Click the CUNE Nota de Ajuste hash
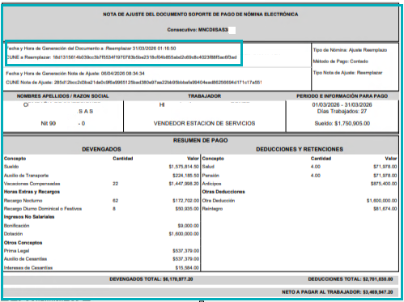Screen dimensions: 404x302 click(158, 83)
